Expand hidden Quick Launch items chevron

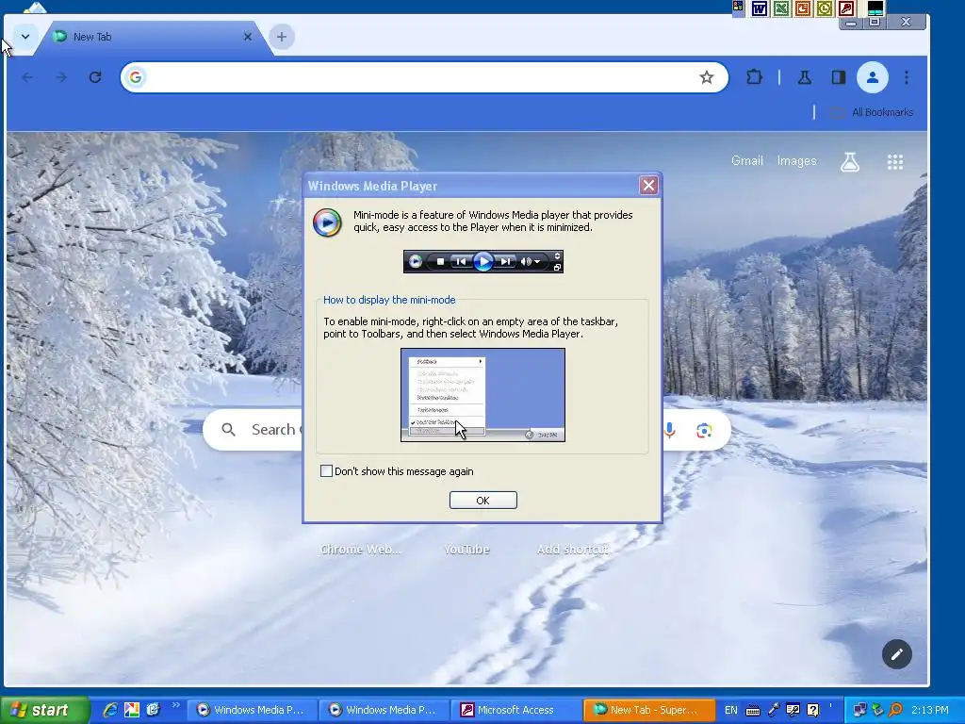175,705
